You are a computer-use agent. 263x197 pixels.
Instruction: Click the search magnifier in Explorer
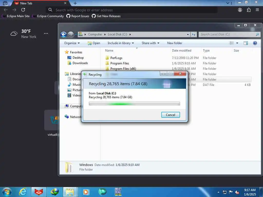(x=257, y=34)
